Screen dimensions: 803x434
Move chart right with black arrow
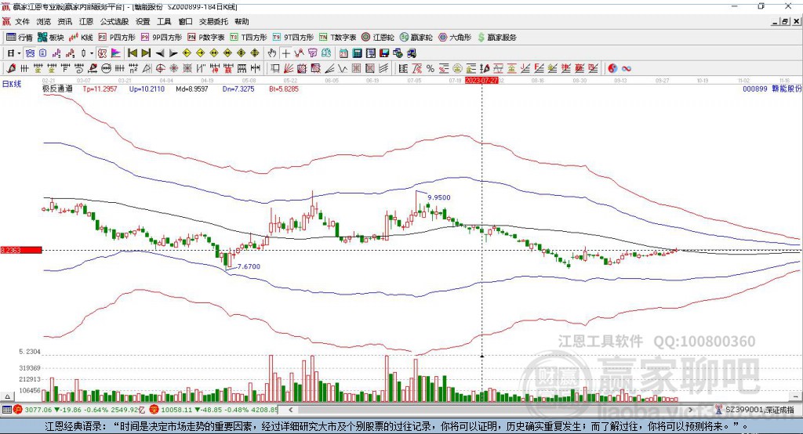coord(173,53)
